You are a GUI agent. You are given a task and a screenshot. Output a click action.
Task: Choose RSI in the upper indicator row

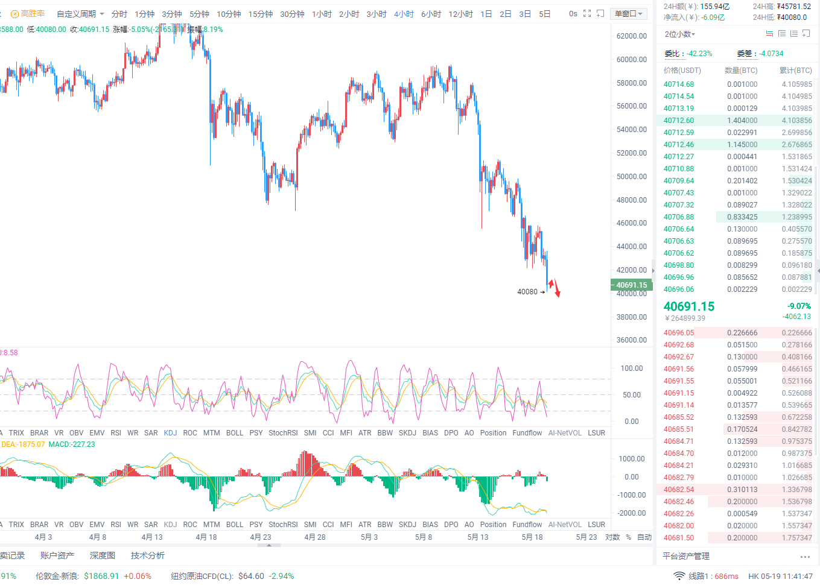[x=116, y=433]
